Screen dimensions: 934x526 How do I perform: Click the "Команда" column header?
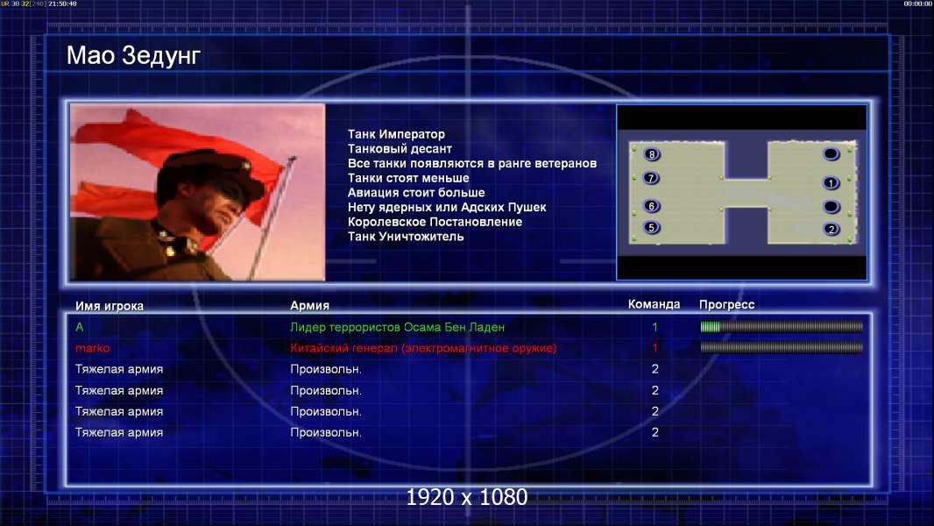[654, 304]
